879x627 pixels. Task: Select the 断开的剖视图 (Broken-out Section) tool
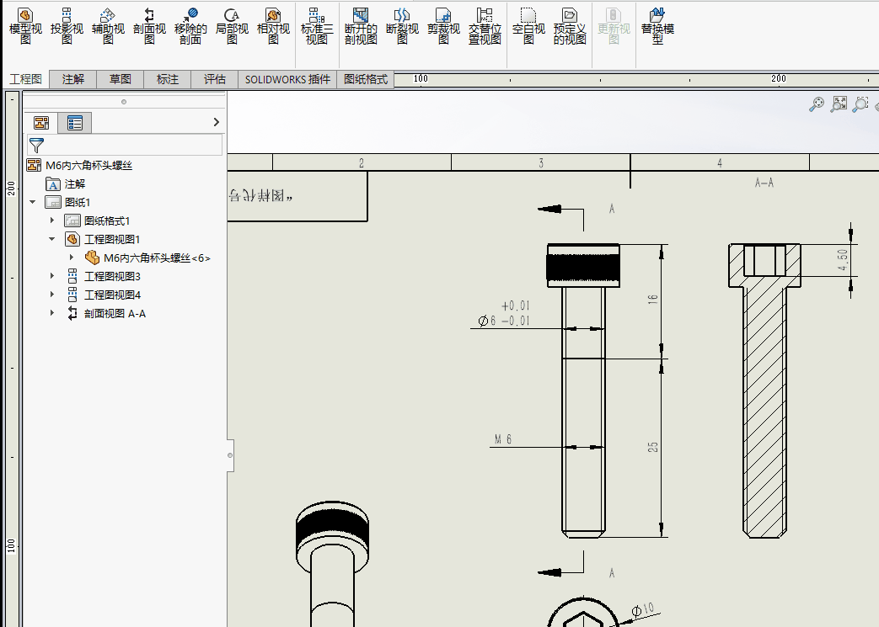click(x=361, y=26)
